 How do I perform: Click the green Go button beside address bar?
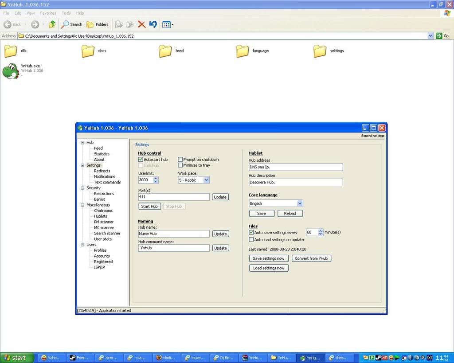pyautogui.click(x=442, y=36)
